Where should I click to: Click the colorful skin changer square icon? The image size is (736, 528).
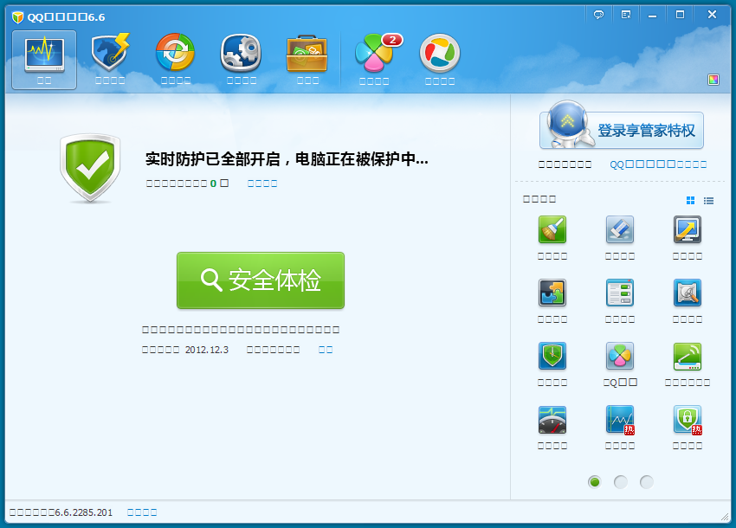coord(713,80)
